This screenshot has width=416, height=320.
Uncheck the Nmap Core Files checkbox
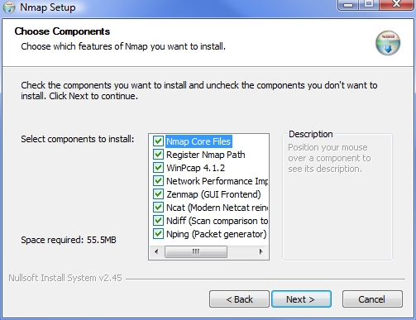tap(158, 141)
